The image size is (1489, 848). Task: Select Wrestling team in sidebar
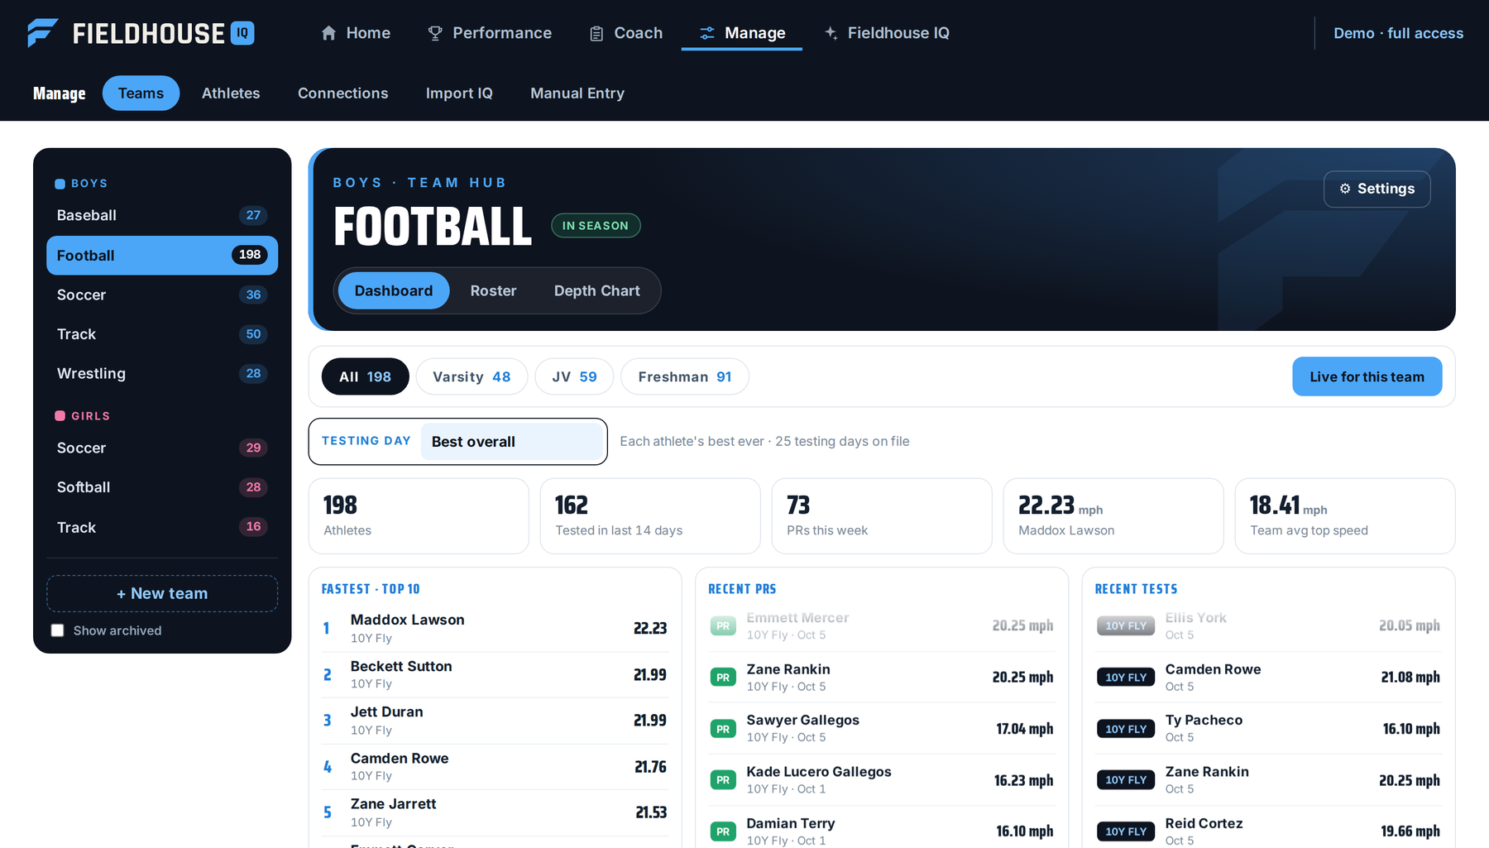[x=162, y=373]
